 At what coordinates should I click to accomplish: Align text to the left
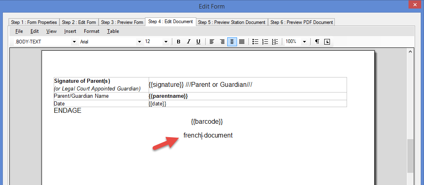pos(212,42)
